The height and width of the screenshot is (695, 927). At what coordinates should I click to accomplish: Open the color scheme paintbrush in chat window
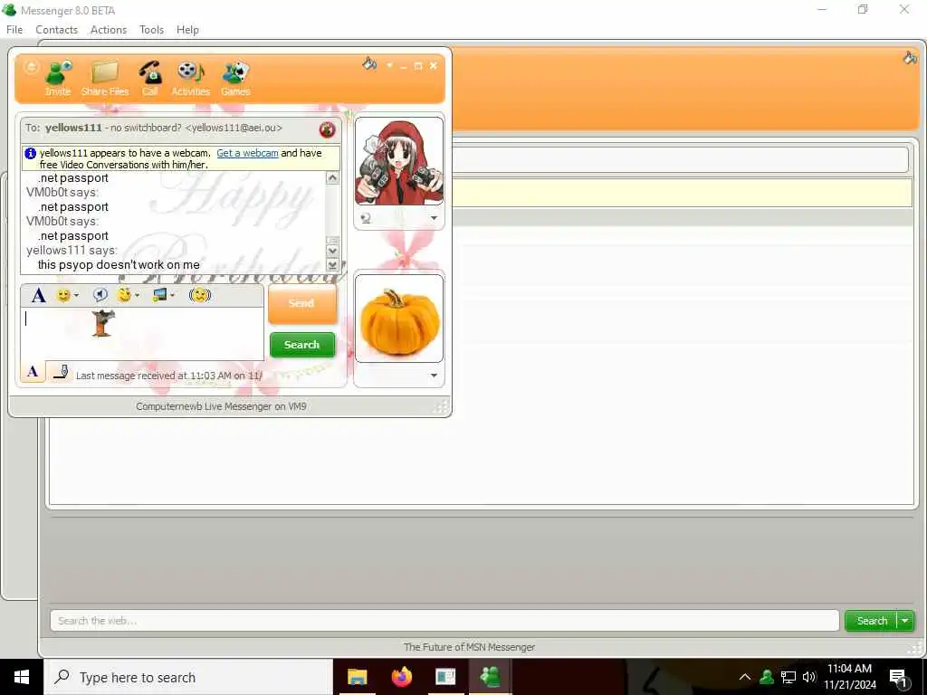click(369, 64)
